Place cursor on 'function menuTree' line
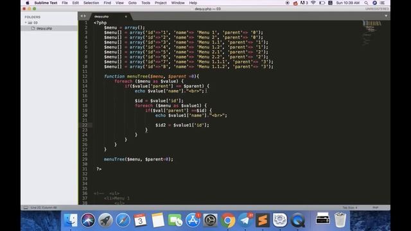The image size is (411, 231). point(152,76)
